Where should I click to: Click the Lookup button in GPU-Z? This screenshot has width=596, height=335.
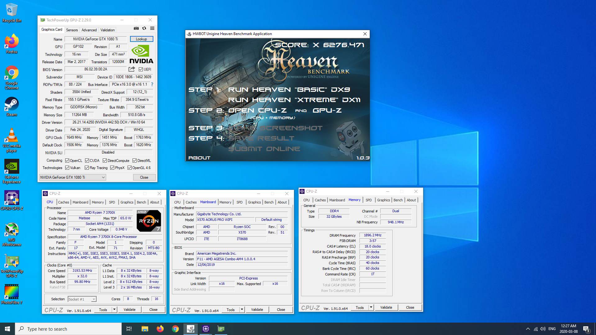(141, 39)
